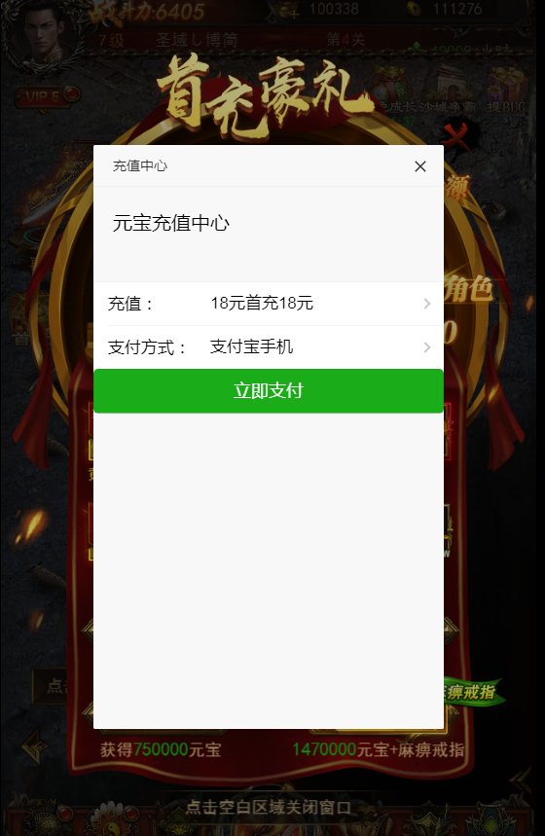Close the 充值中心 dialog with the X
Screen dimensions: 545x836
pyautogui.click(x=420, y=166)
